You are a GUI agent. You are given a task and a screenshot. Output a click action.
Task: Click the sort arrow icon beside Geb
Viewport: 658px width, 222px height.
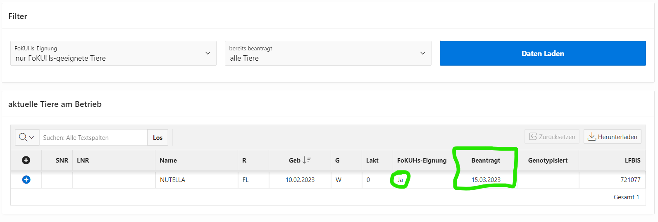(x=307, y=160)
